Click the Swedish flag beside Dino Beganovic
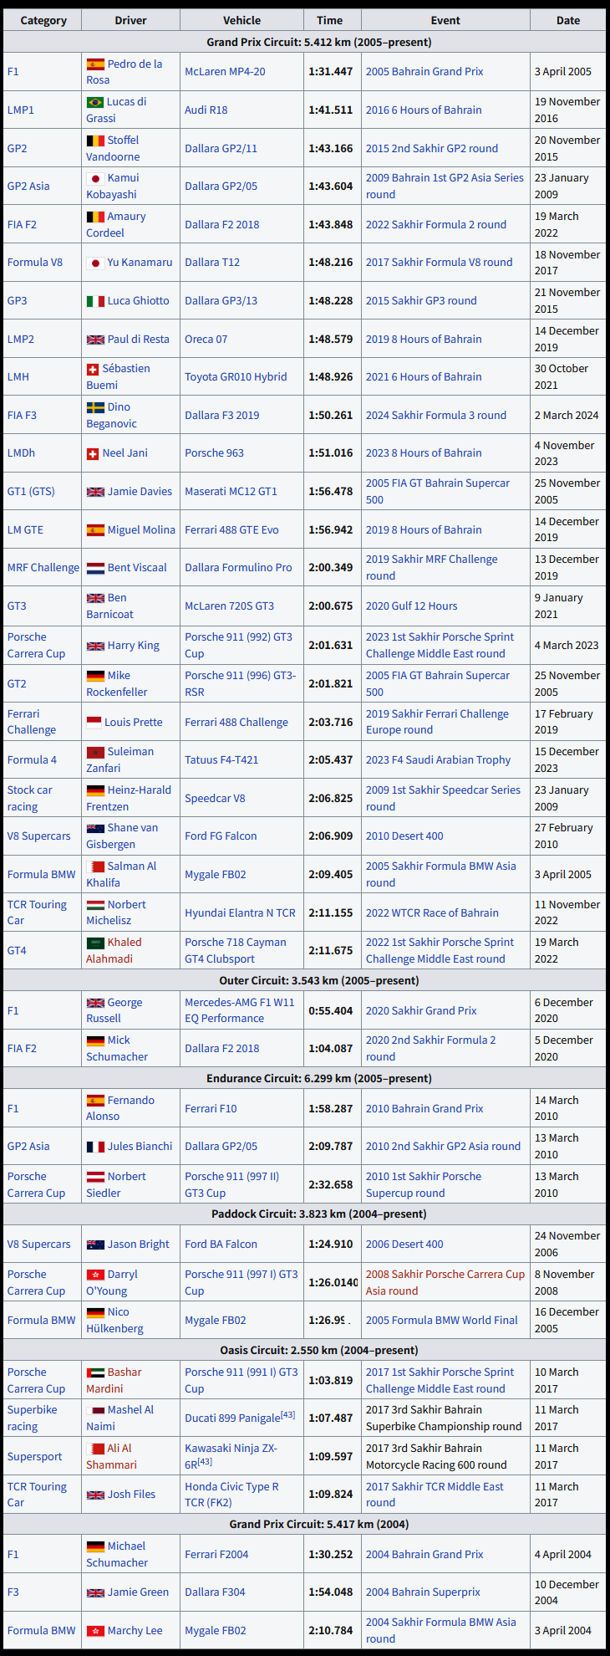This screenshot has height=1656, width=610. 95,407
